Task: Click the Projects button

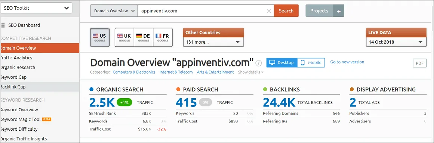Action: pyautogui.click(x=319, y=11)
